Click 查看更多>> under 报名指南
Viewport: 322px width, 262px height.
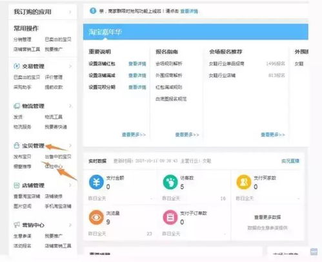point(187,135)
